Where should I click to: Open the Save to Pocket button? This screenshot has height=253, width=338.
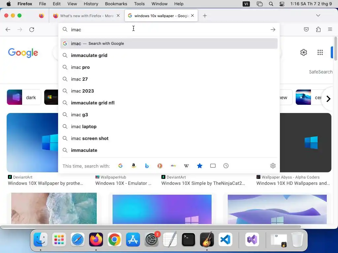(306, 29)
